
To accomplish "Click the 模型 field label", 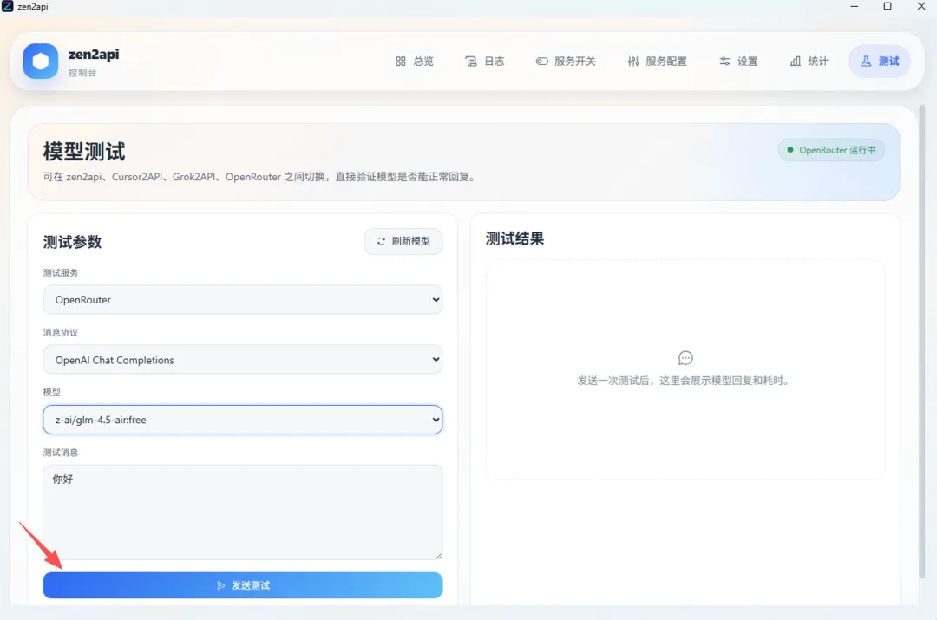I will 51,393.
